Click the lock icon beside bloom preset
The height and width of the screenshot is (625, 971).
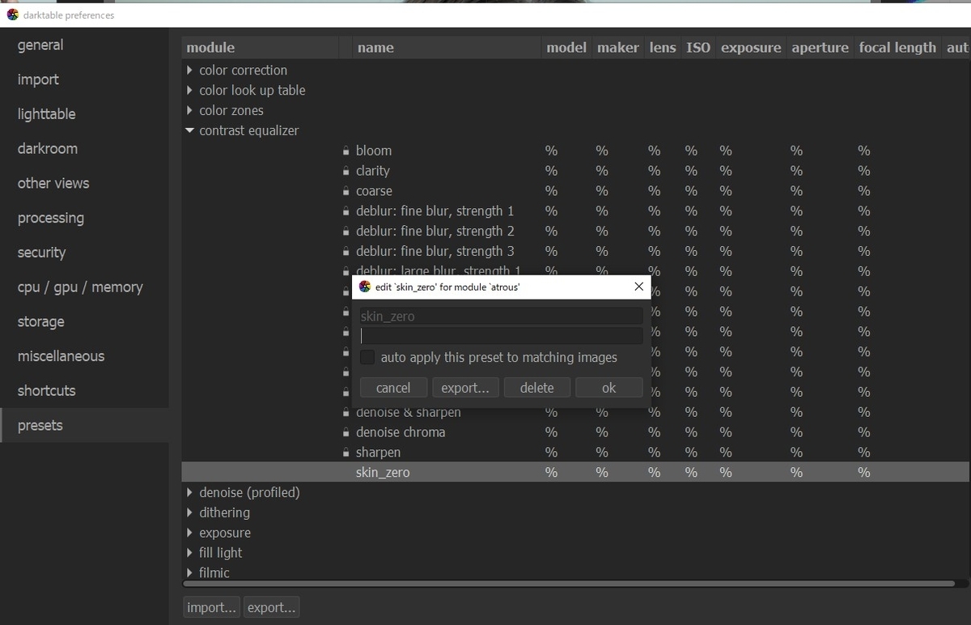(x=346, y=151)
